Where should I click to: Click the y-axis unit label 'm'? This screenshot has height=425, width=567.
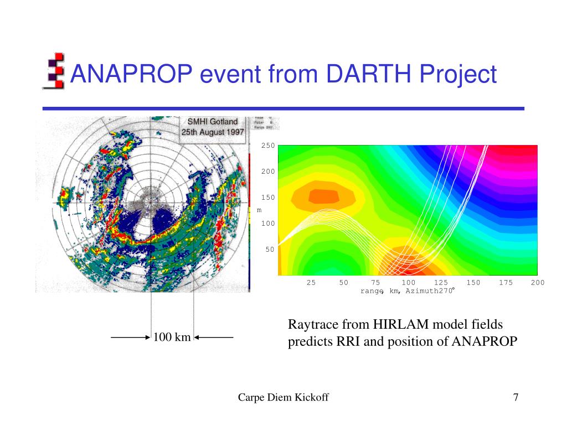click(x=259, y=210)
